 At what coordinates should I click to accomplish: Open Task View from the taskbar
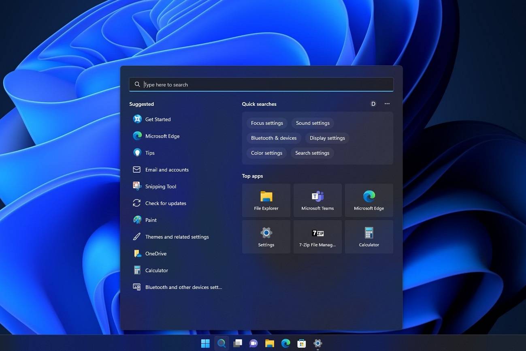(x=237, y=343)
